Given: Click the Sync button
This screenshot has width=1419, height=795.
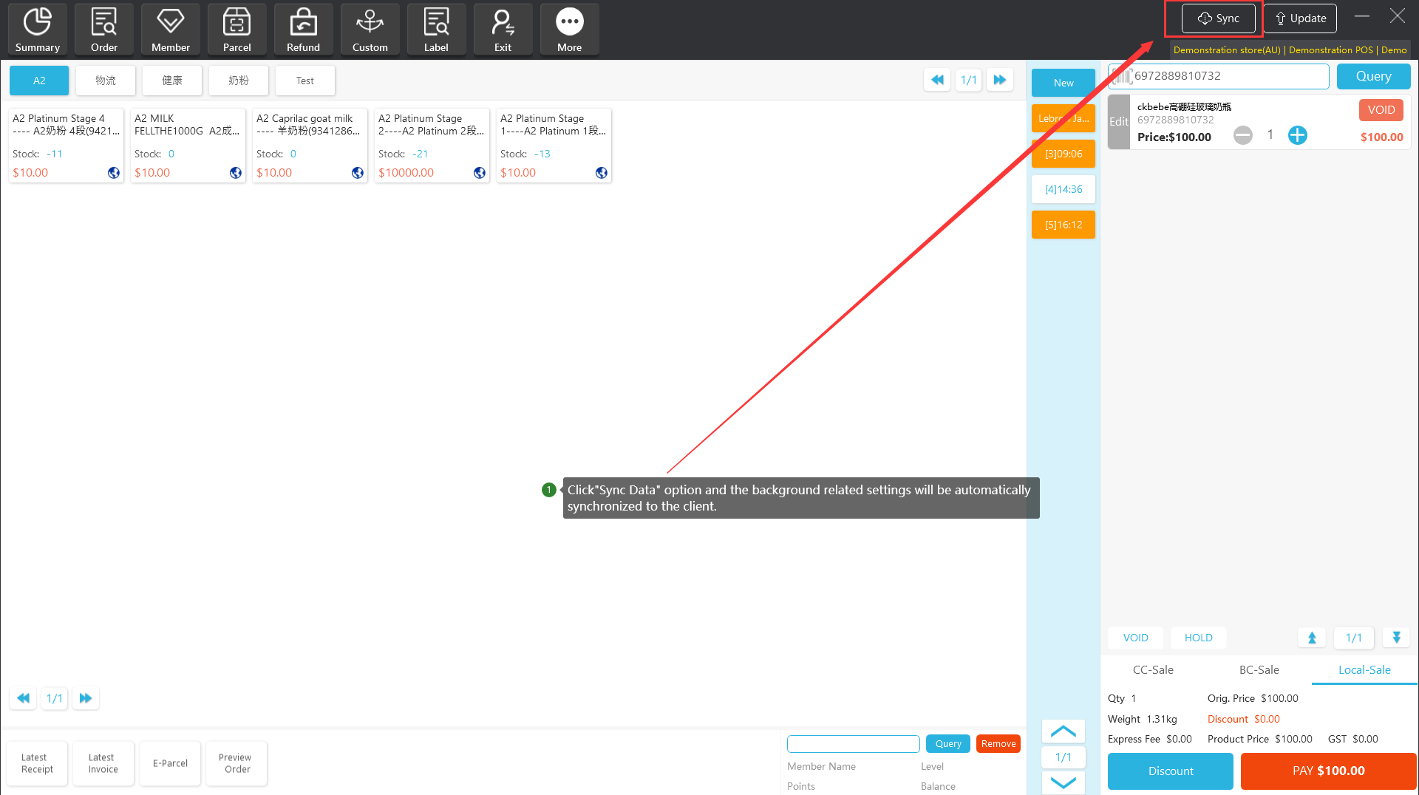Looking at the screenshot, I should (x=1218, y=18).
